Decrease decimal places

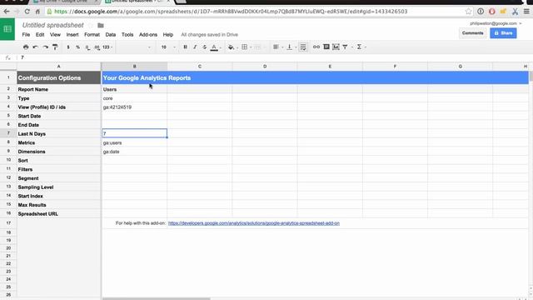point(87,47)
